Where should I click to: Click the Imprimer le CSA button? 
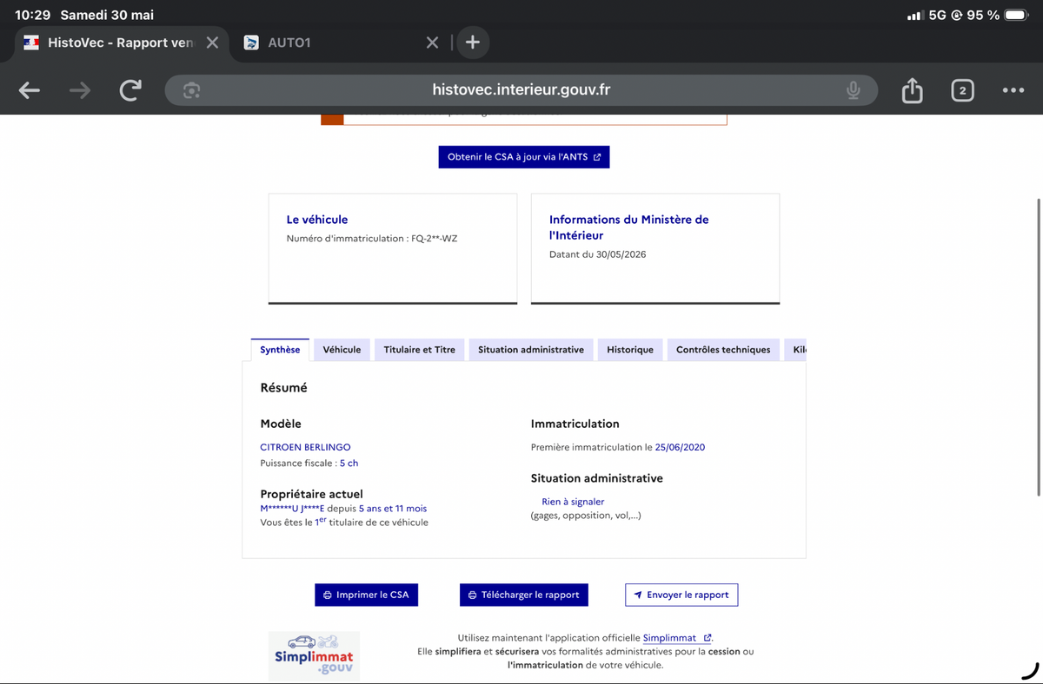[x=366, y=595]
